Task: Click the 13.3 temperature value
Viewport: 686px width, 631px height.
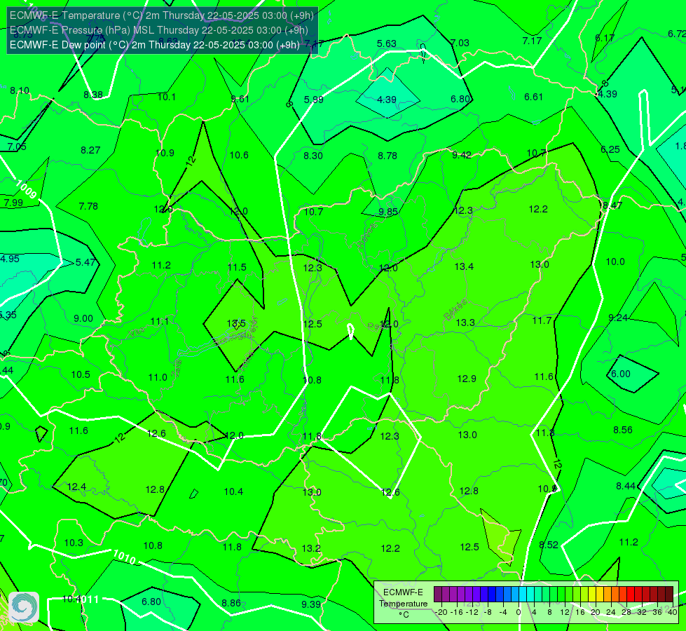Action: click(465, 323)
